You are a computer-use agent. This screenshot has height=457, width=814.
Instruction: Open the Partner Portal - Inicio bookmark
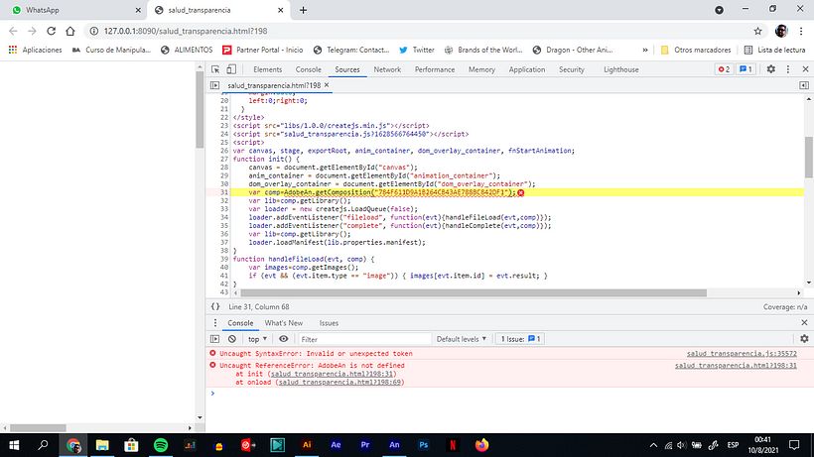pyautogui.click(x=263, y=50)
